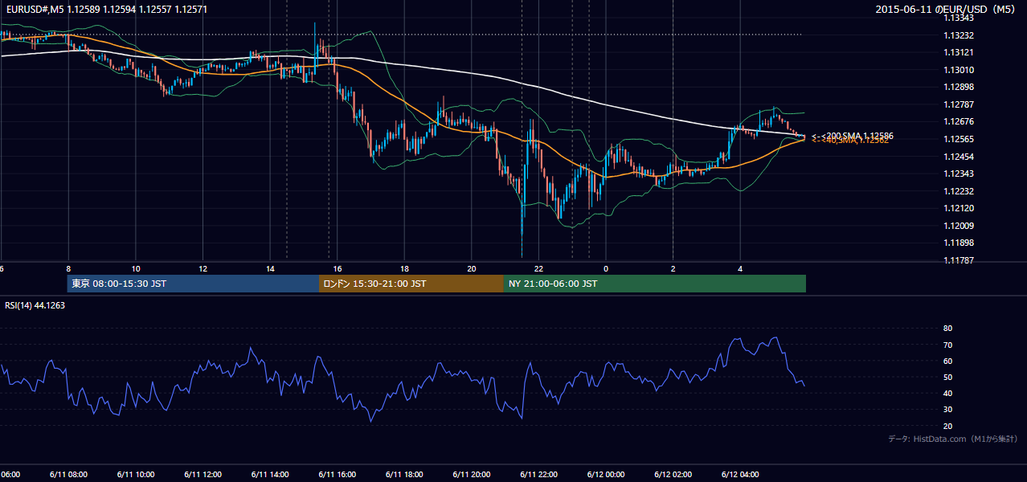Click the 6/11 16:00 date label
Image resolution: width=1027 pixels, height=482 pixels.
(338, 474)
